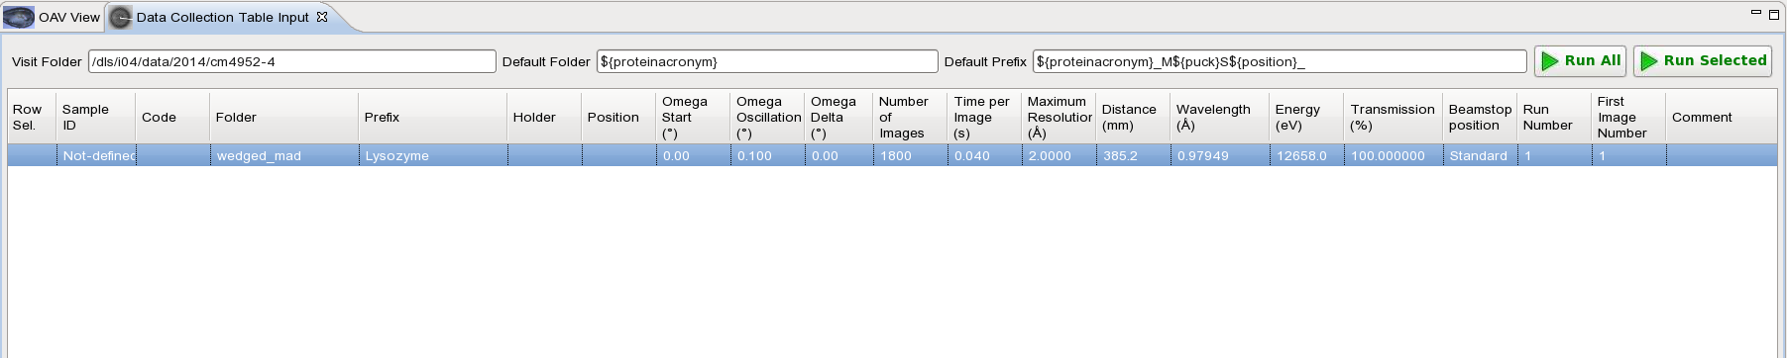Click the Transmission (%) column header
Screen dimensions: 1787x358
(x=1394, y=117)
